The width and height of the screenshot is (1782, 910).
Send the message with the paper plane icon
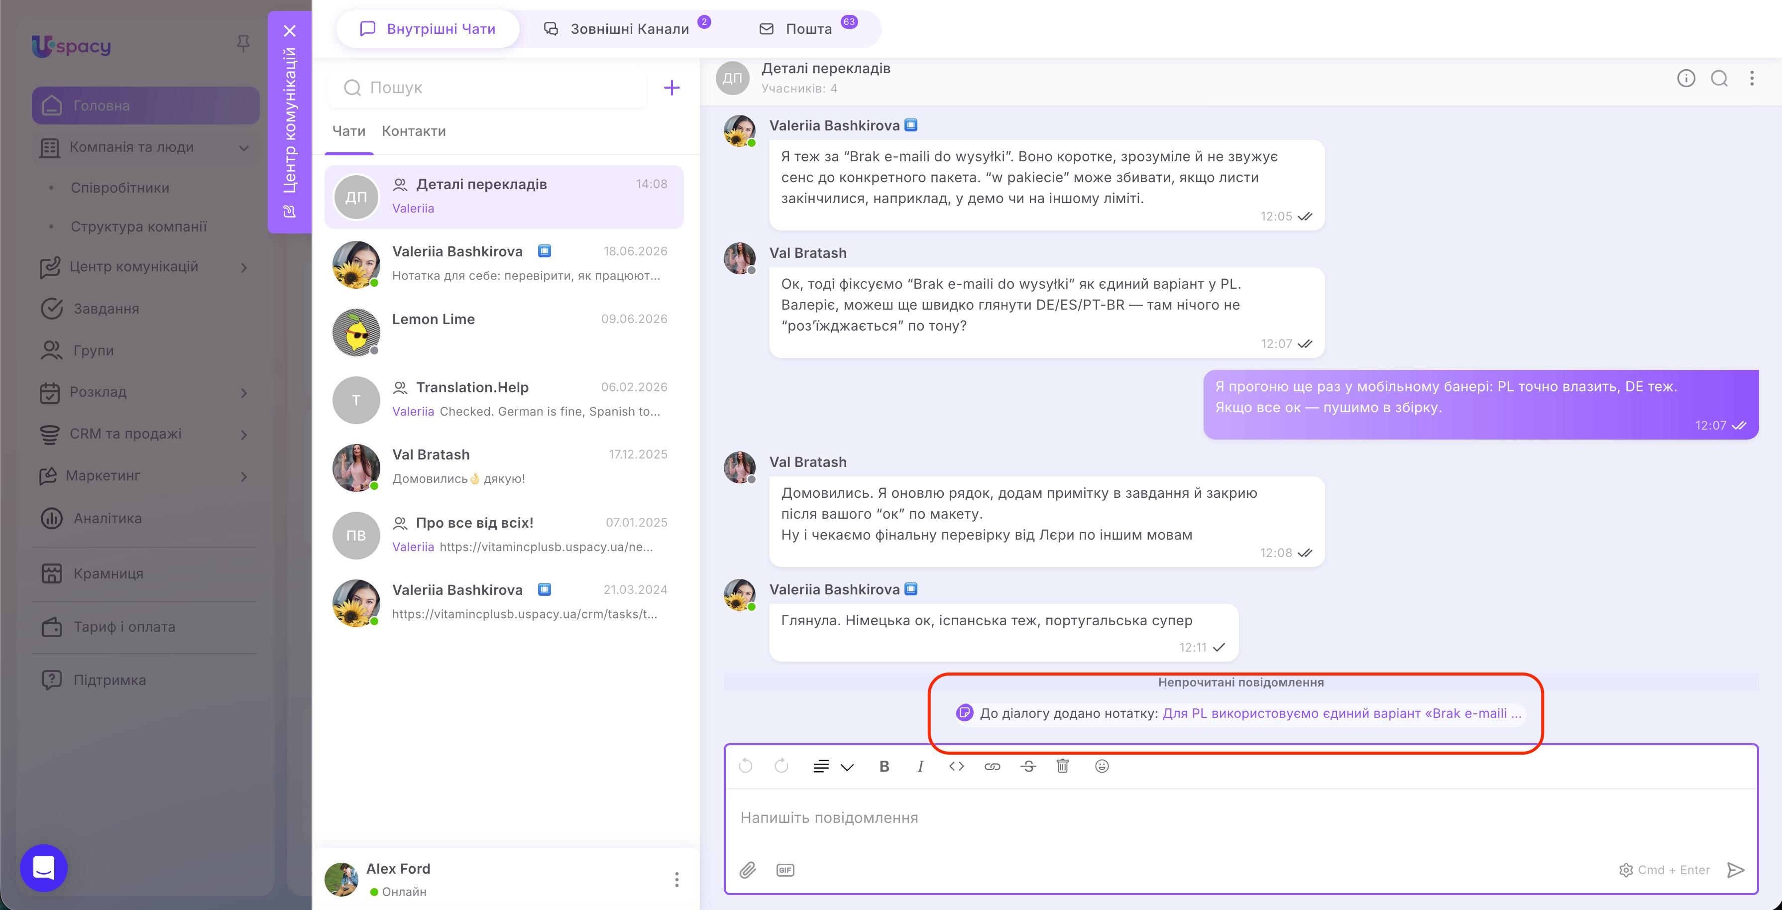click(1736, 870)
